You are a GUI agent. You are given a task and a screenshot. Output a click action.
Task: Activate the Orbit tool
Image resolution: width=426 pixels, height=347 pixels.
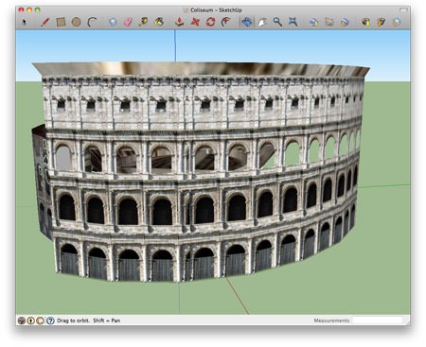[247, 22]
